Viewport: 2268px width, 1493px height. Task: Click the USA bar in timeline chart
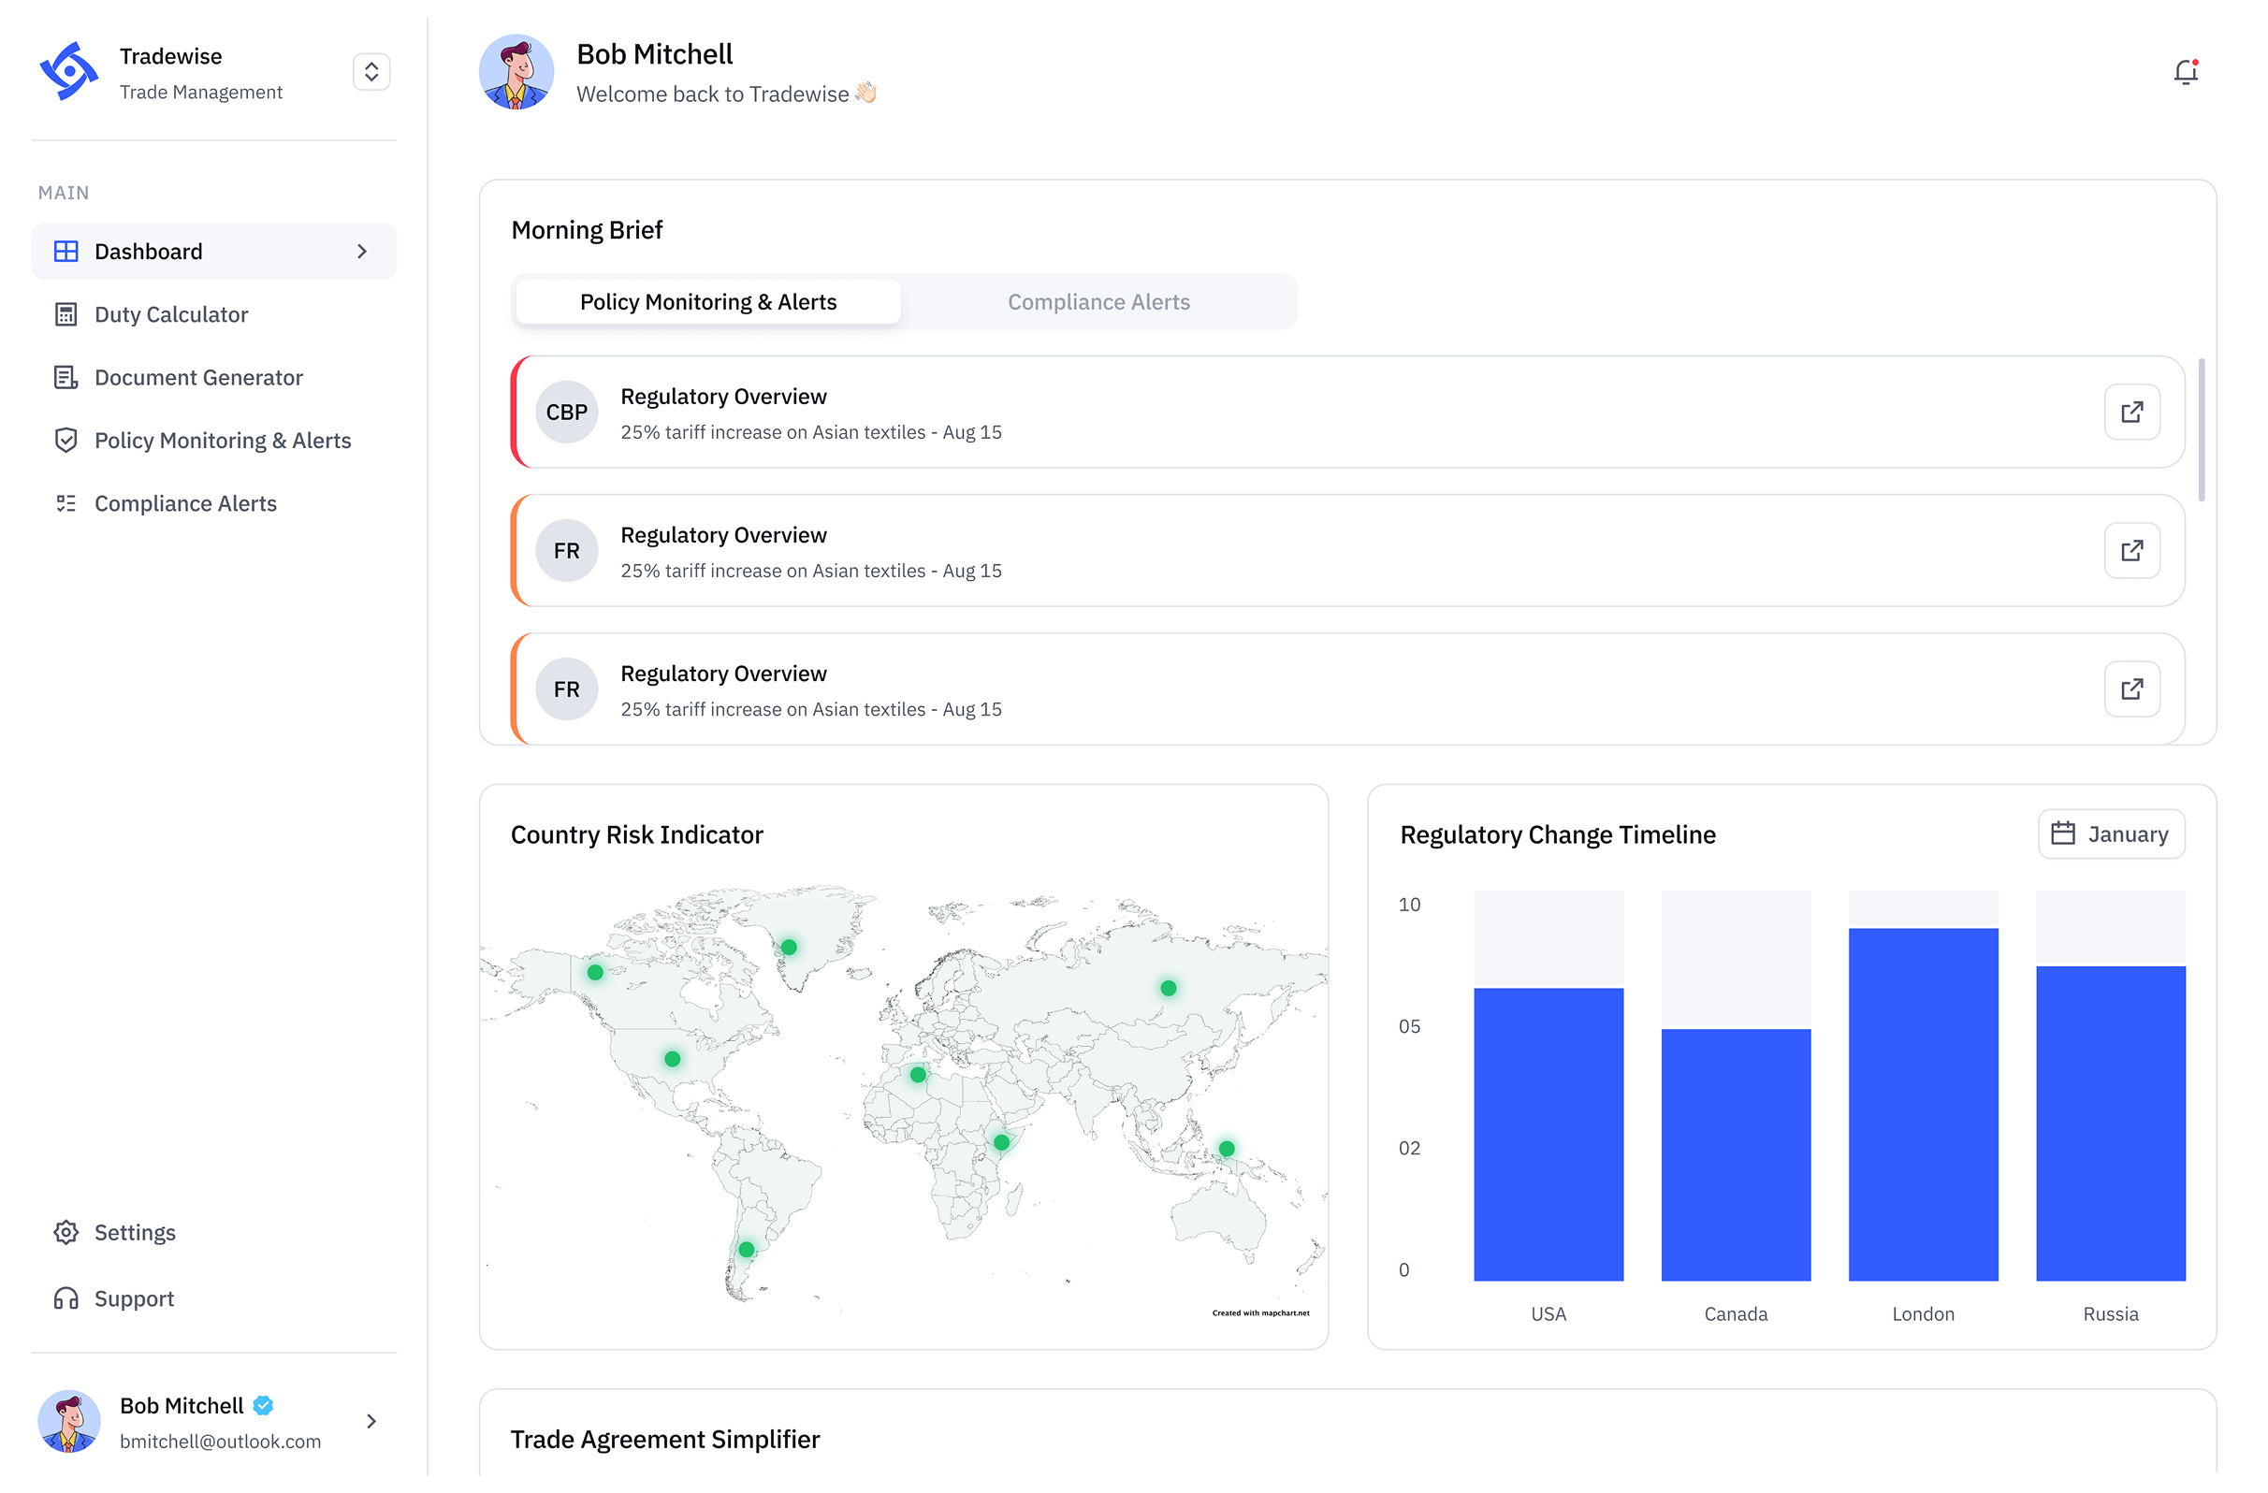(1548, 1134)
